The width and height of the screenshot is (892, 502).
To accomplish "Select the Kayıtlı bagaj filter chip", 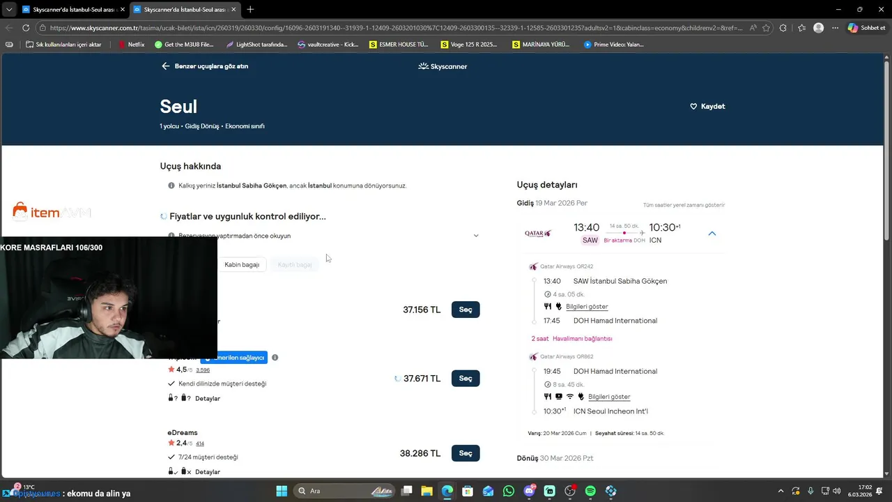I will 295,264.
